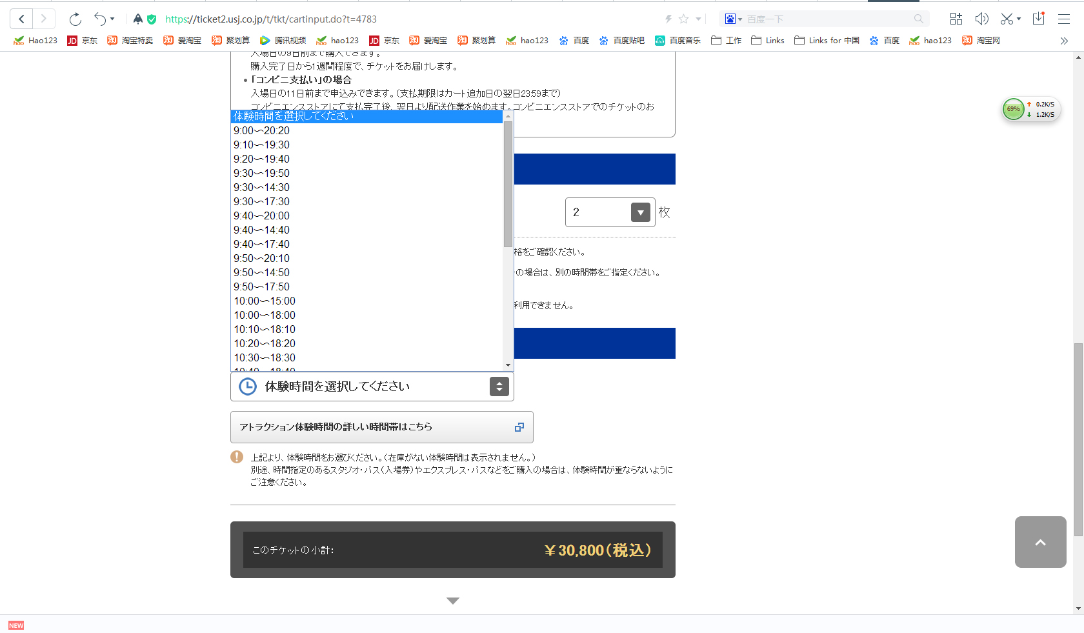The image size is (1084, 633).
Task: Select the 9:50〜17:50 time slot
Action: tap(366, 286)
